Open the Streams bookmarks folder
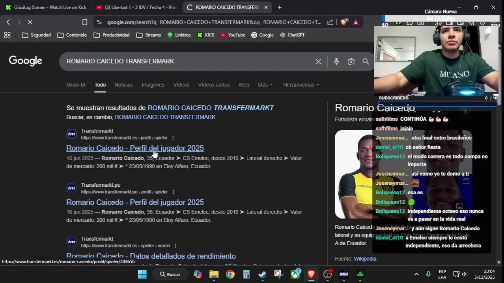Image resolution: width=504 pixels, height=283 pixels. (x=148, y=35)
